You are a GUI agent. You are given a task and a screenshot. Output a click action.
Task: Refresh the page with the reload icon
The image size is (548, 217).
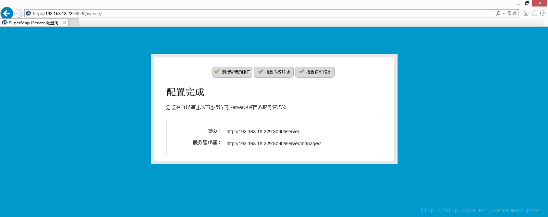click(x=515, y=13)
